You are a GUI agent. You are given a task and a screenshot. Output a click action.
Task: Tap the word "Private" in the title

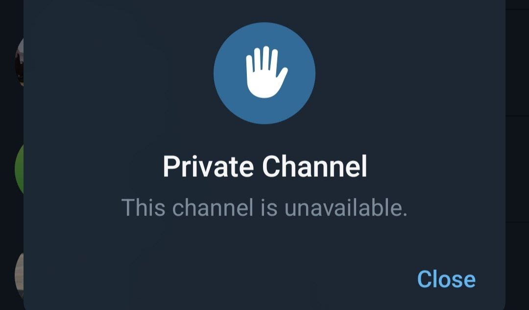(208, 167)
